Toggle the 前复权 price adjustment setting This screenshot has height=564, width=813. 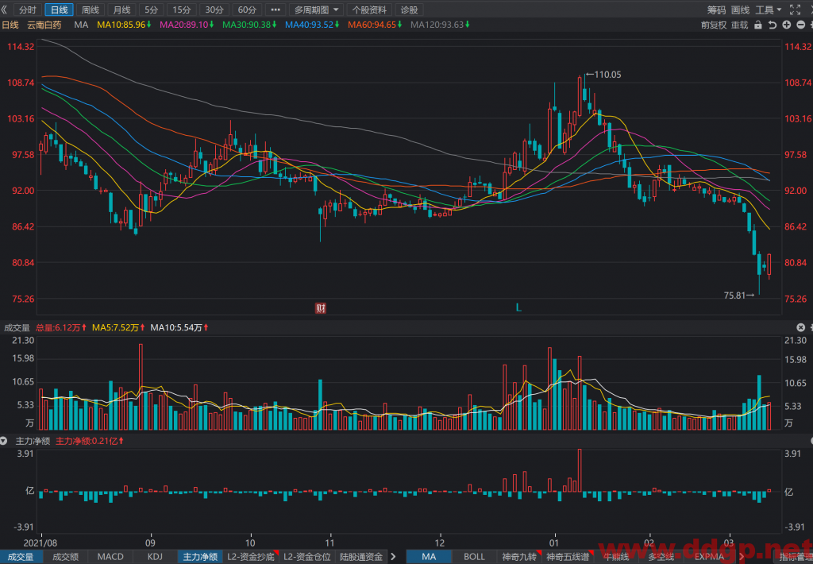[714, 25]
